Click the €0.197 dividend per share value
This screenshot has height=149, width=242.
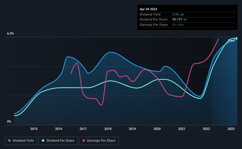(177, 20)
